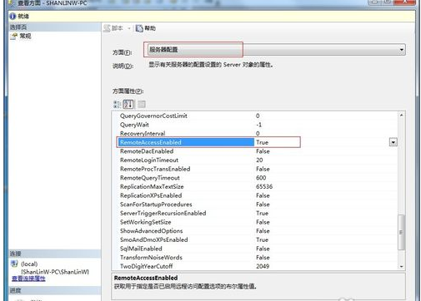The width and height of the screenshot is (421, 301).
Task: Click the property grid scroll up arrow
Action: pos(401,115)
